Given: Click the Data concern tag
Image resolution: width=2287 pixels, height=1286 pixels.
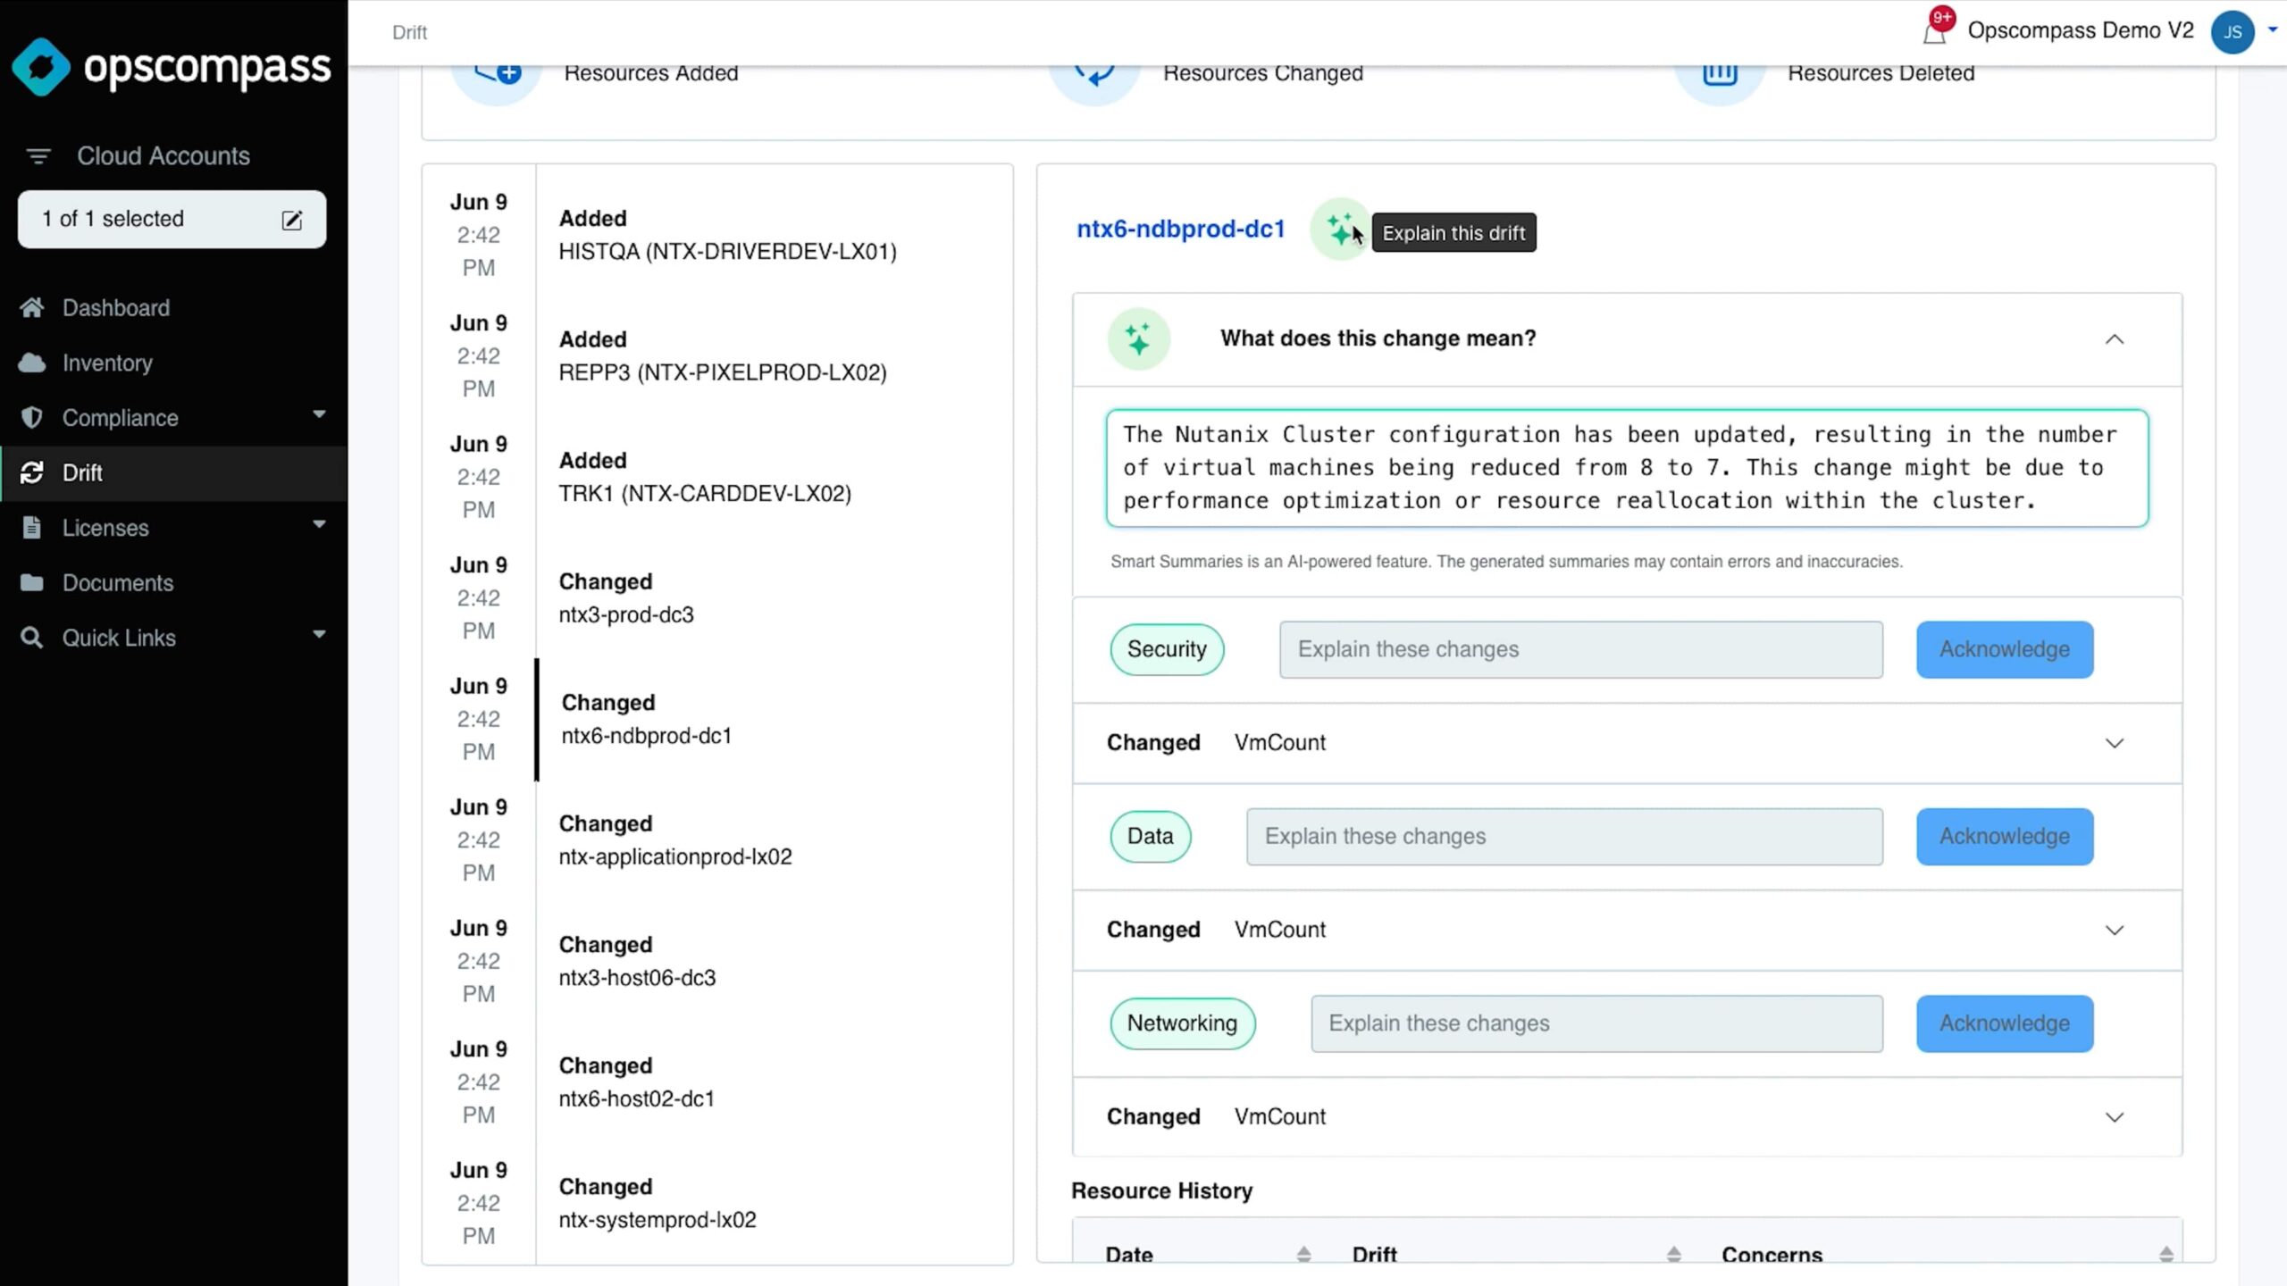Looking at the screenshot, I should tap(1151, 837).
